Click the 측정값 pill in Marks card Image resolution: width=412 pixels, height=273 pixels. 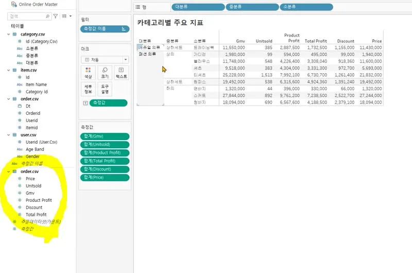tap(108, 103)
